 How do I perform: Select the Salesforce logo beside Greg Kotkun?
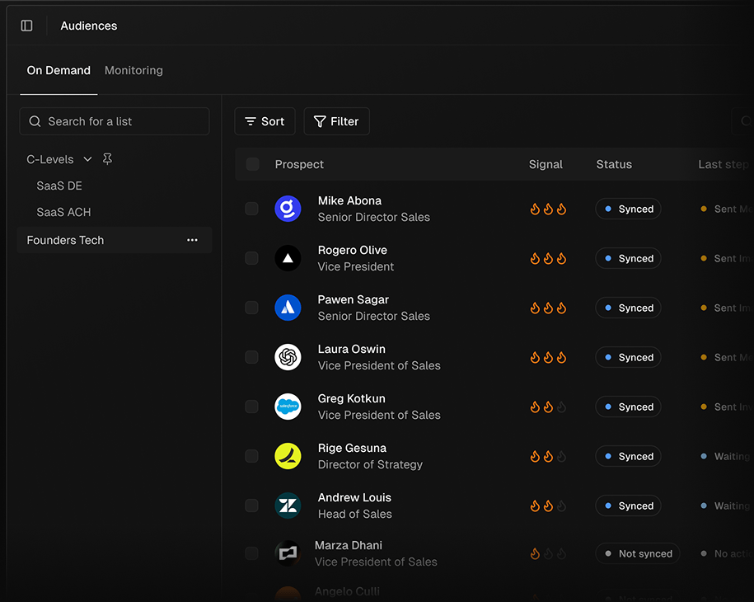point(288,407)
